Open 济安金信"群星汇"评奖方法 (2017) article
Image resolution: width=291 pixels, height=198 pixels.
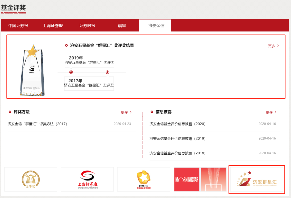tap(37, 124)
